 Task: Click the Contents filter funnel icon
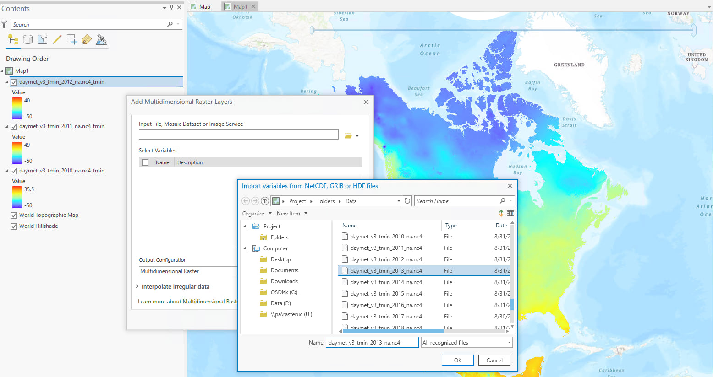[4, 24]
